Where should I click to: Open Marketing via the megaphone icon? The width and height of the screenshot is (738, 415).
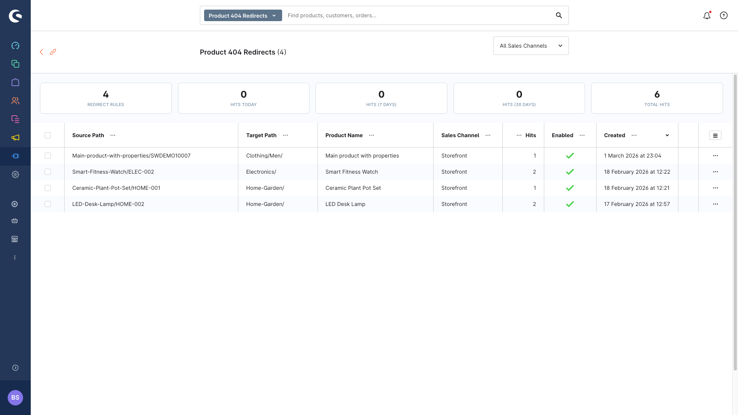tap(15, 138)
